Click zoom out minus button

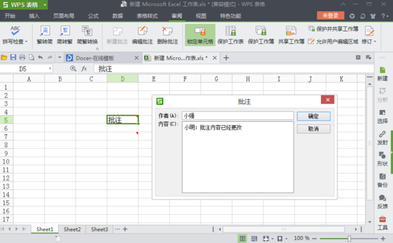click(315, 238)
